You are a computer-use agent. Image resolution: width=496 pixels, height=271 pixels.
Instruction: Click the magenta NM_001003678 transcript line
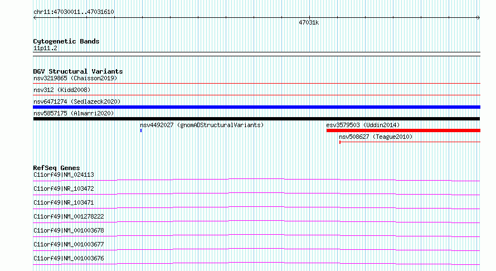click(x=256, y=235)
